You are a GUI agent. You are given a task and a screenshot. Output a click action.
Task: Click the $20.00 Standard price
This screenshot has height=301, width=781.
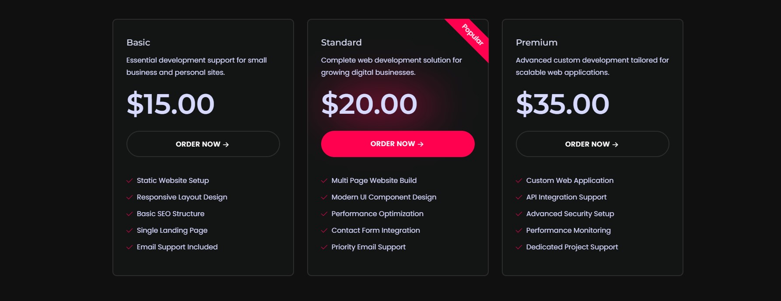(369, 104)
